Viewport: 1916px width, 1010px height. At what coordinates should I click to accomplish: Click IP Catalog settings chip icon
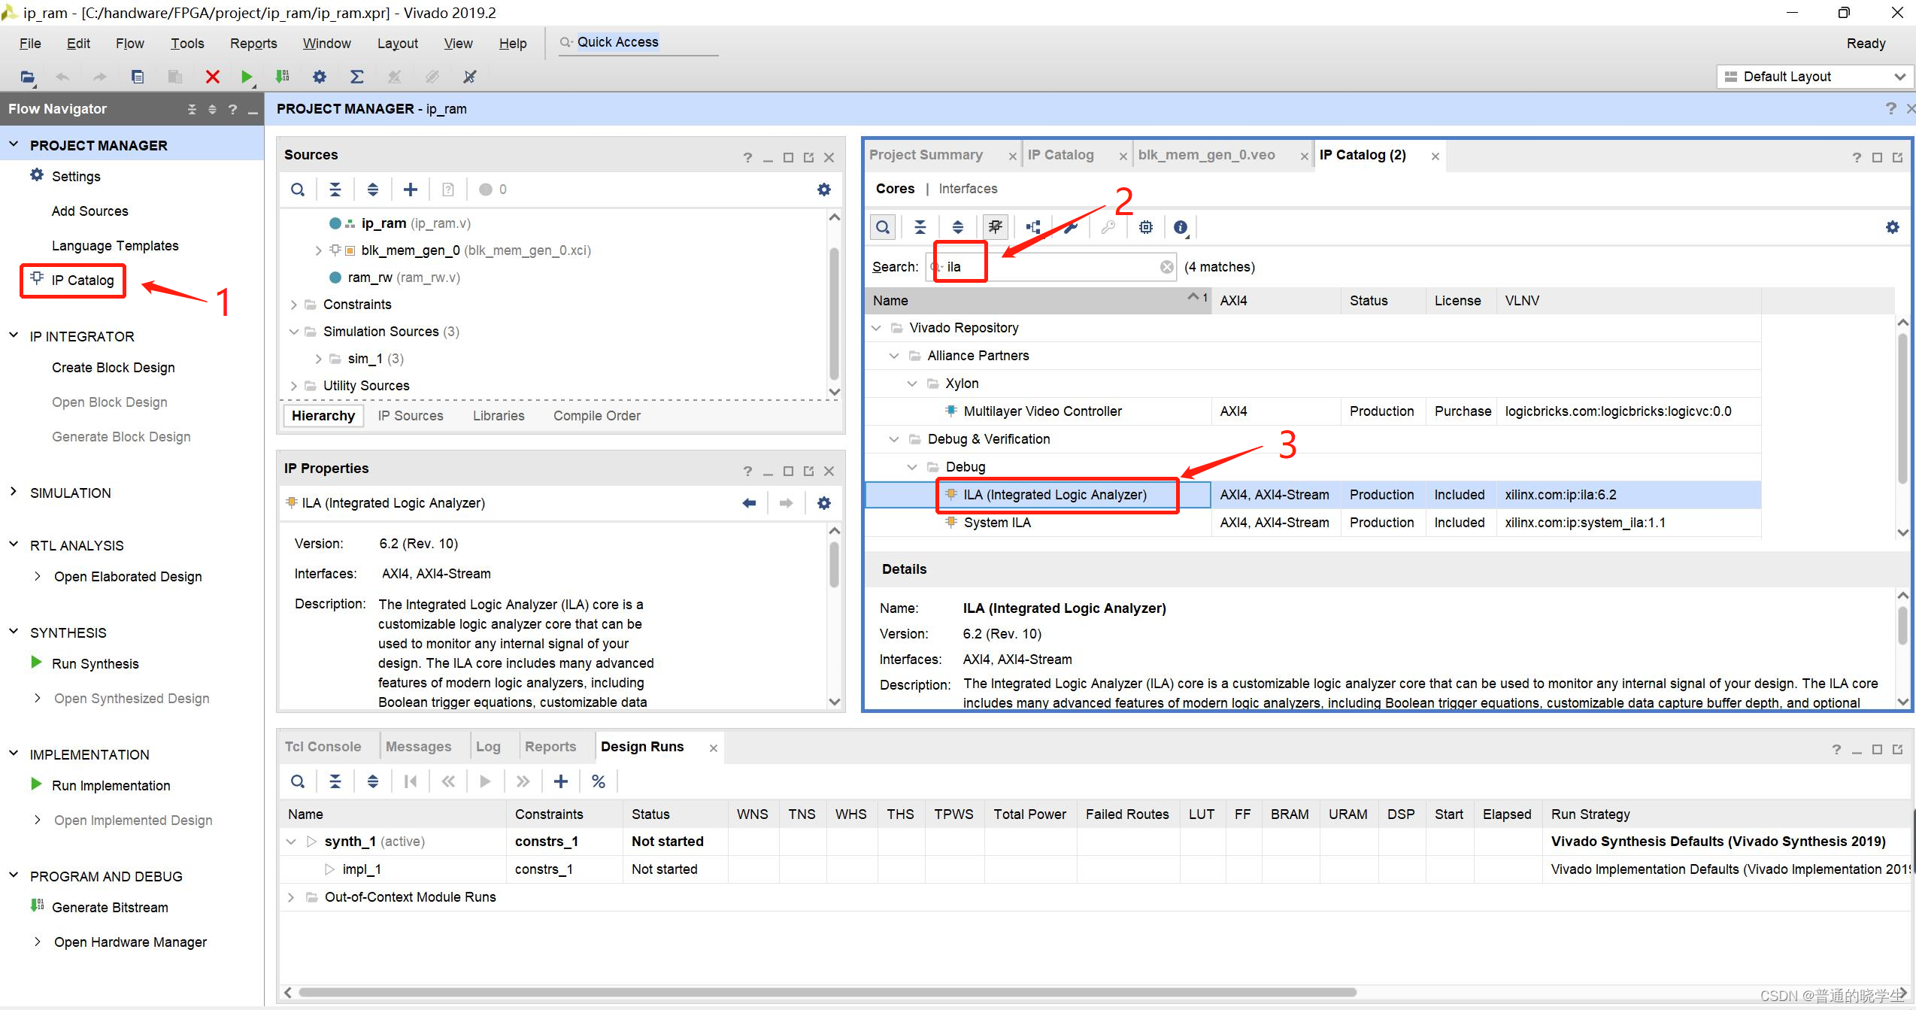(1146, 227)
